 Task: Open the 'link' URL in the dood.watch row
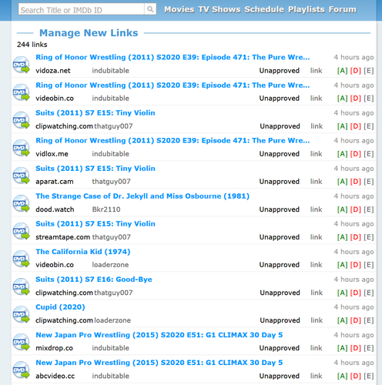point(316,209)
